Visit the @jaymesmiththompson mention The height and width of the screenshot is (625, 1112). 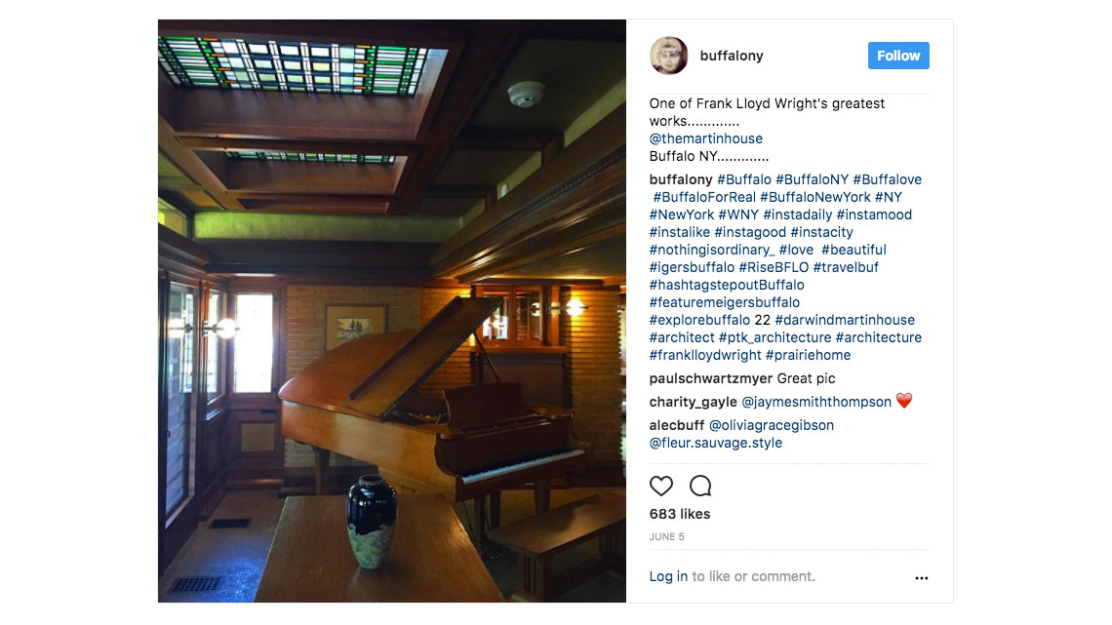pyautogui.click(x=816, y=402)
